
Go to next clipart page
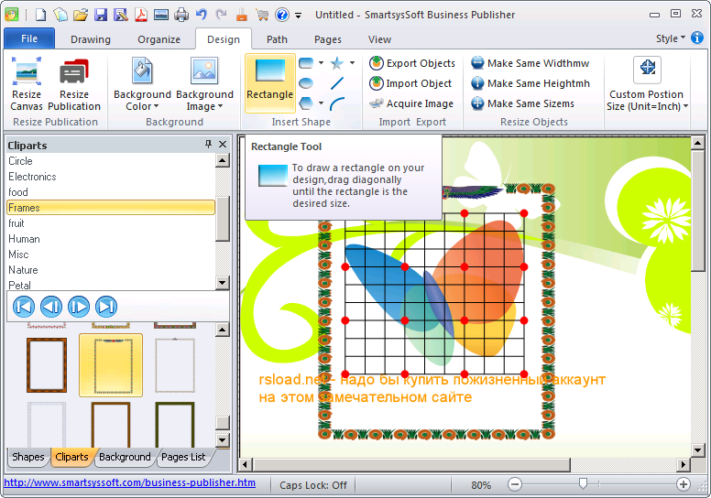pos(79,307)
